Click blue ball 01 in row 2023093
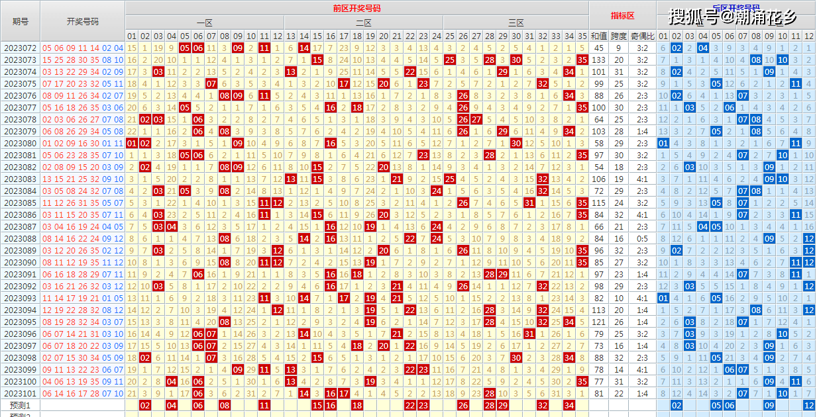The image size is (817, 417). [663, 298]
